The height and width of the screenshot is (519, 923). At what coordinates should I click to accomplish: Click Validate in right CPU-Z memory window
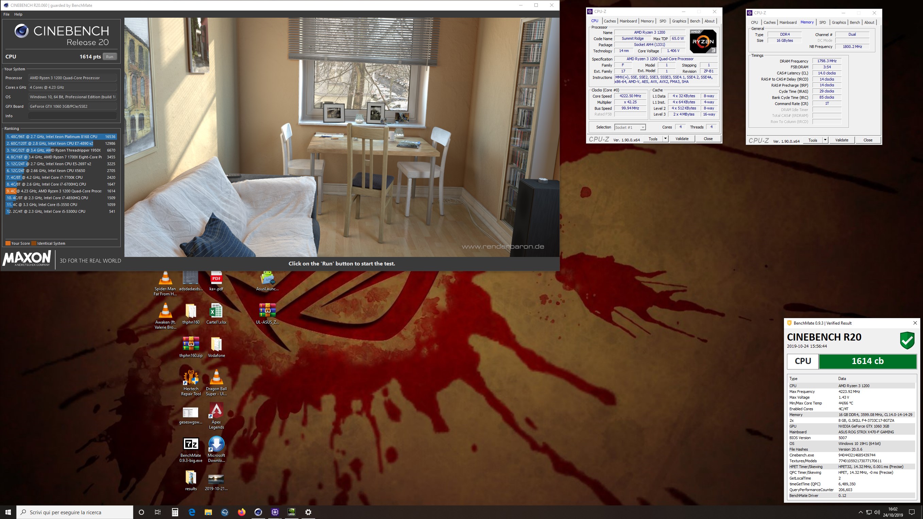coord(842,140)
